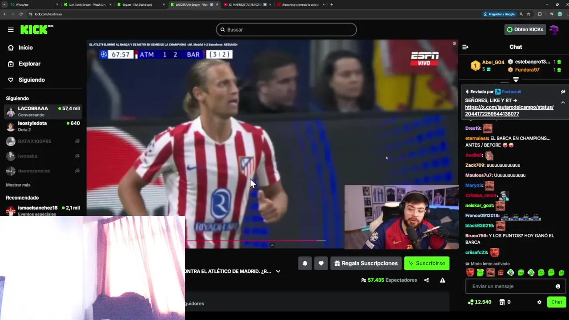Open ismaelsanchez18 recommended channel
The width and height of the screenshot is (569, 320).
[43, 210]
